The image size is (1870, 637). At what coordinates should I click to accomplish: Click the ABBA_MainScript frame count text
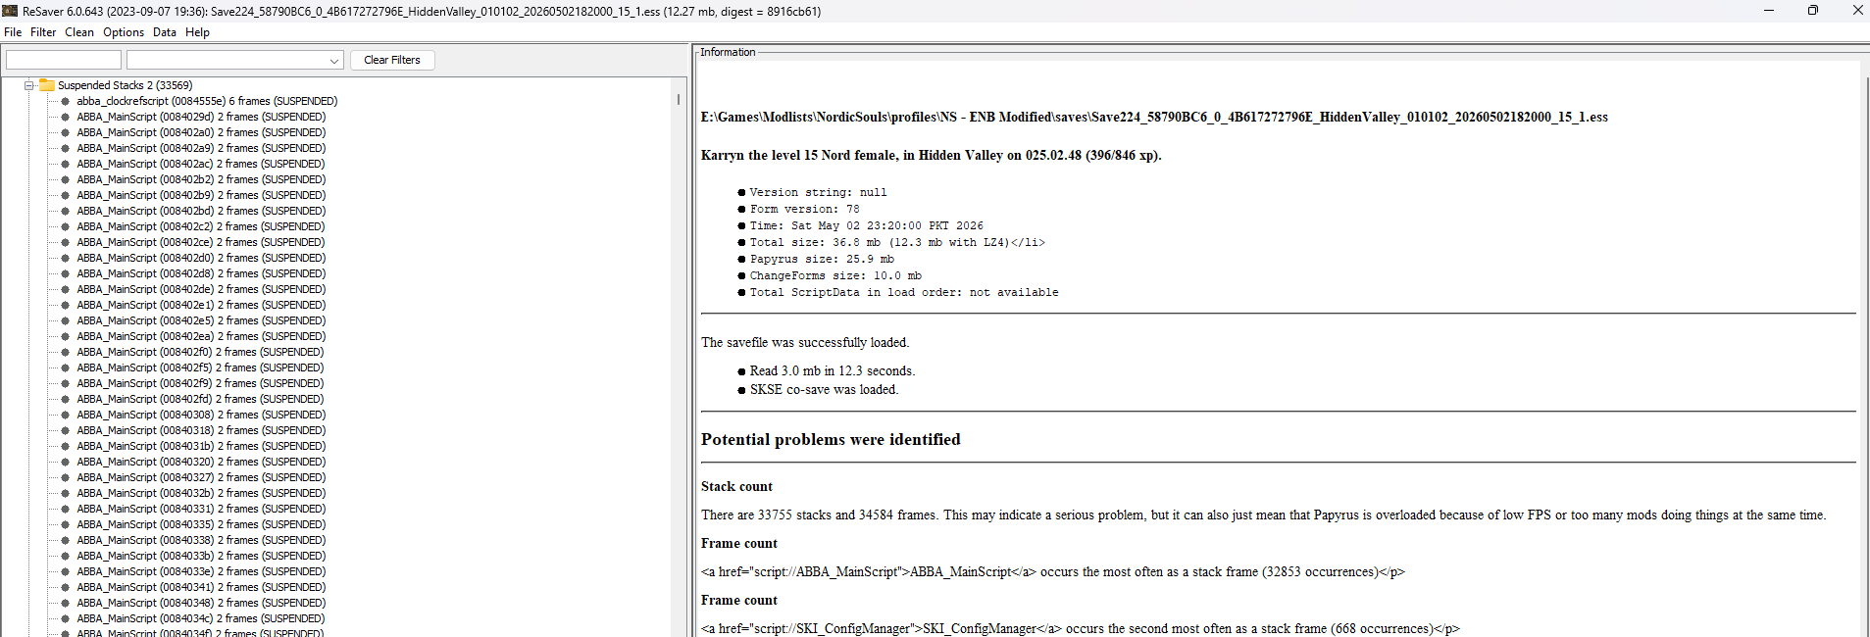[x=1053, y=571]
